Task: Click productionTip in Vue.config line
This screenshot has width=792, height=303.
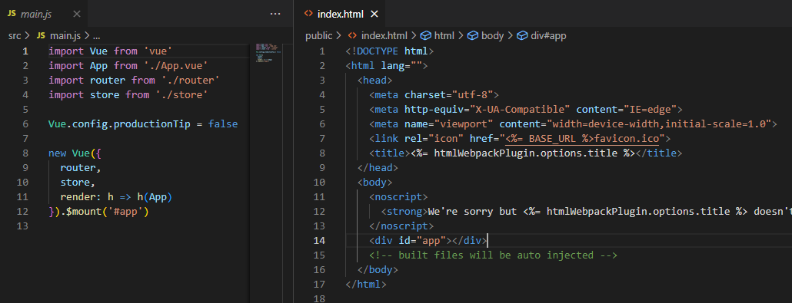Action: tap(152, 124)
